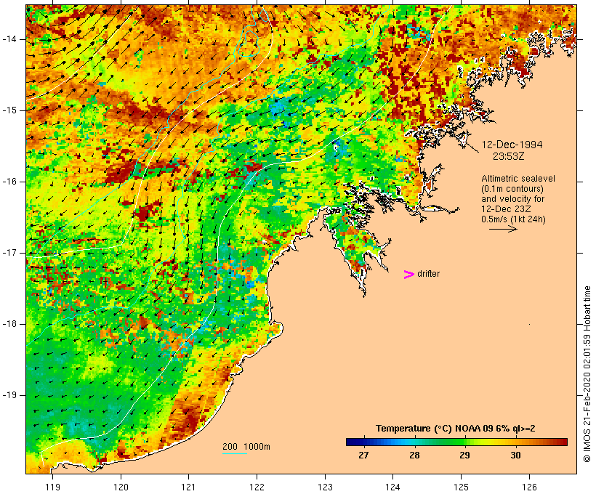Viewport: 596px width, 494px height.
Task: Click longitude axis label '120'
Action: click(x=121, y=487)
